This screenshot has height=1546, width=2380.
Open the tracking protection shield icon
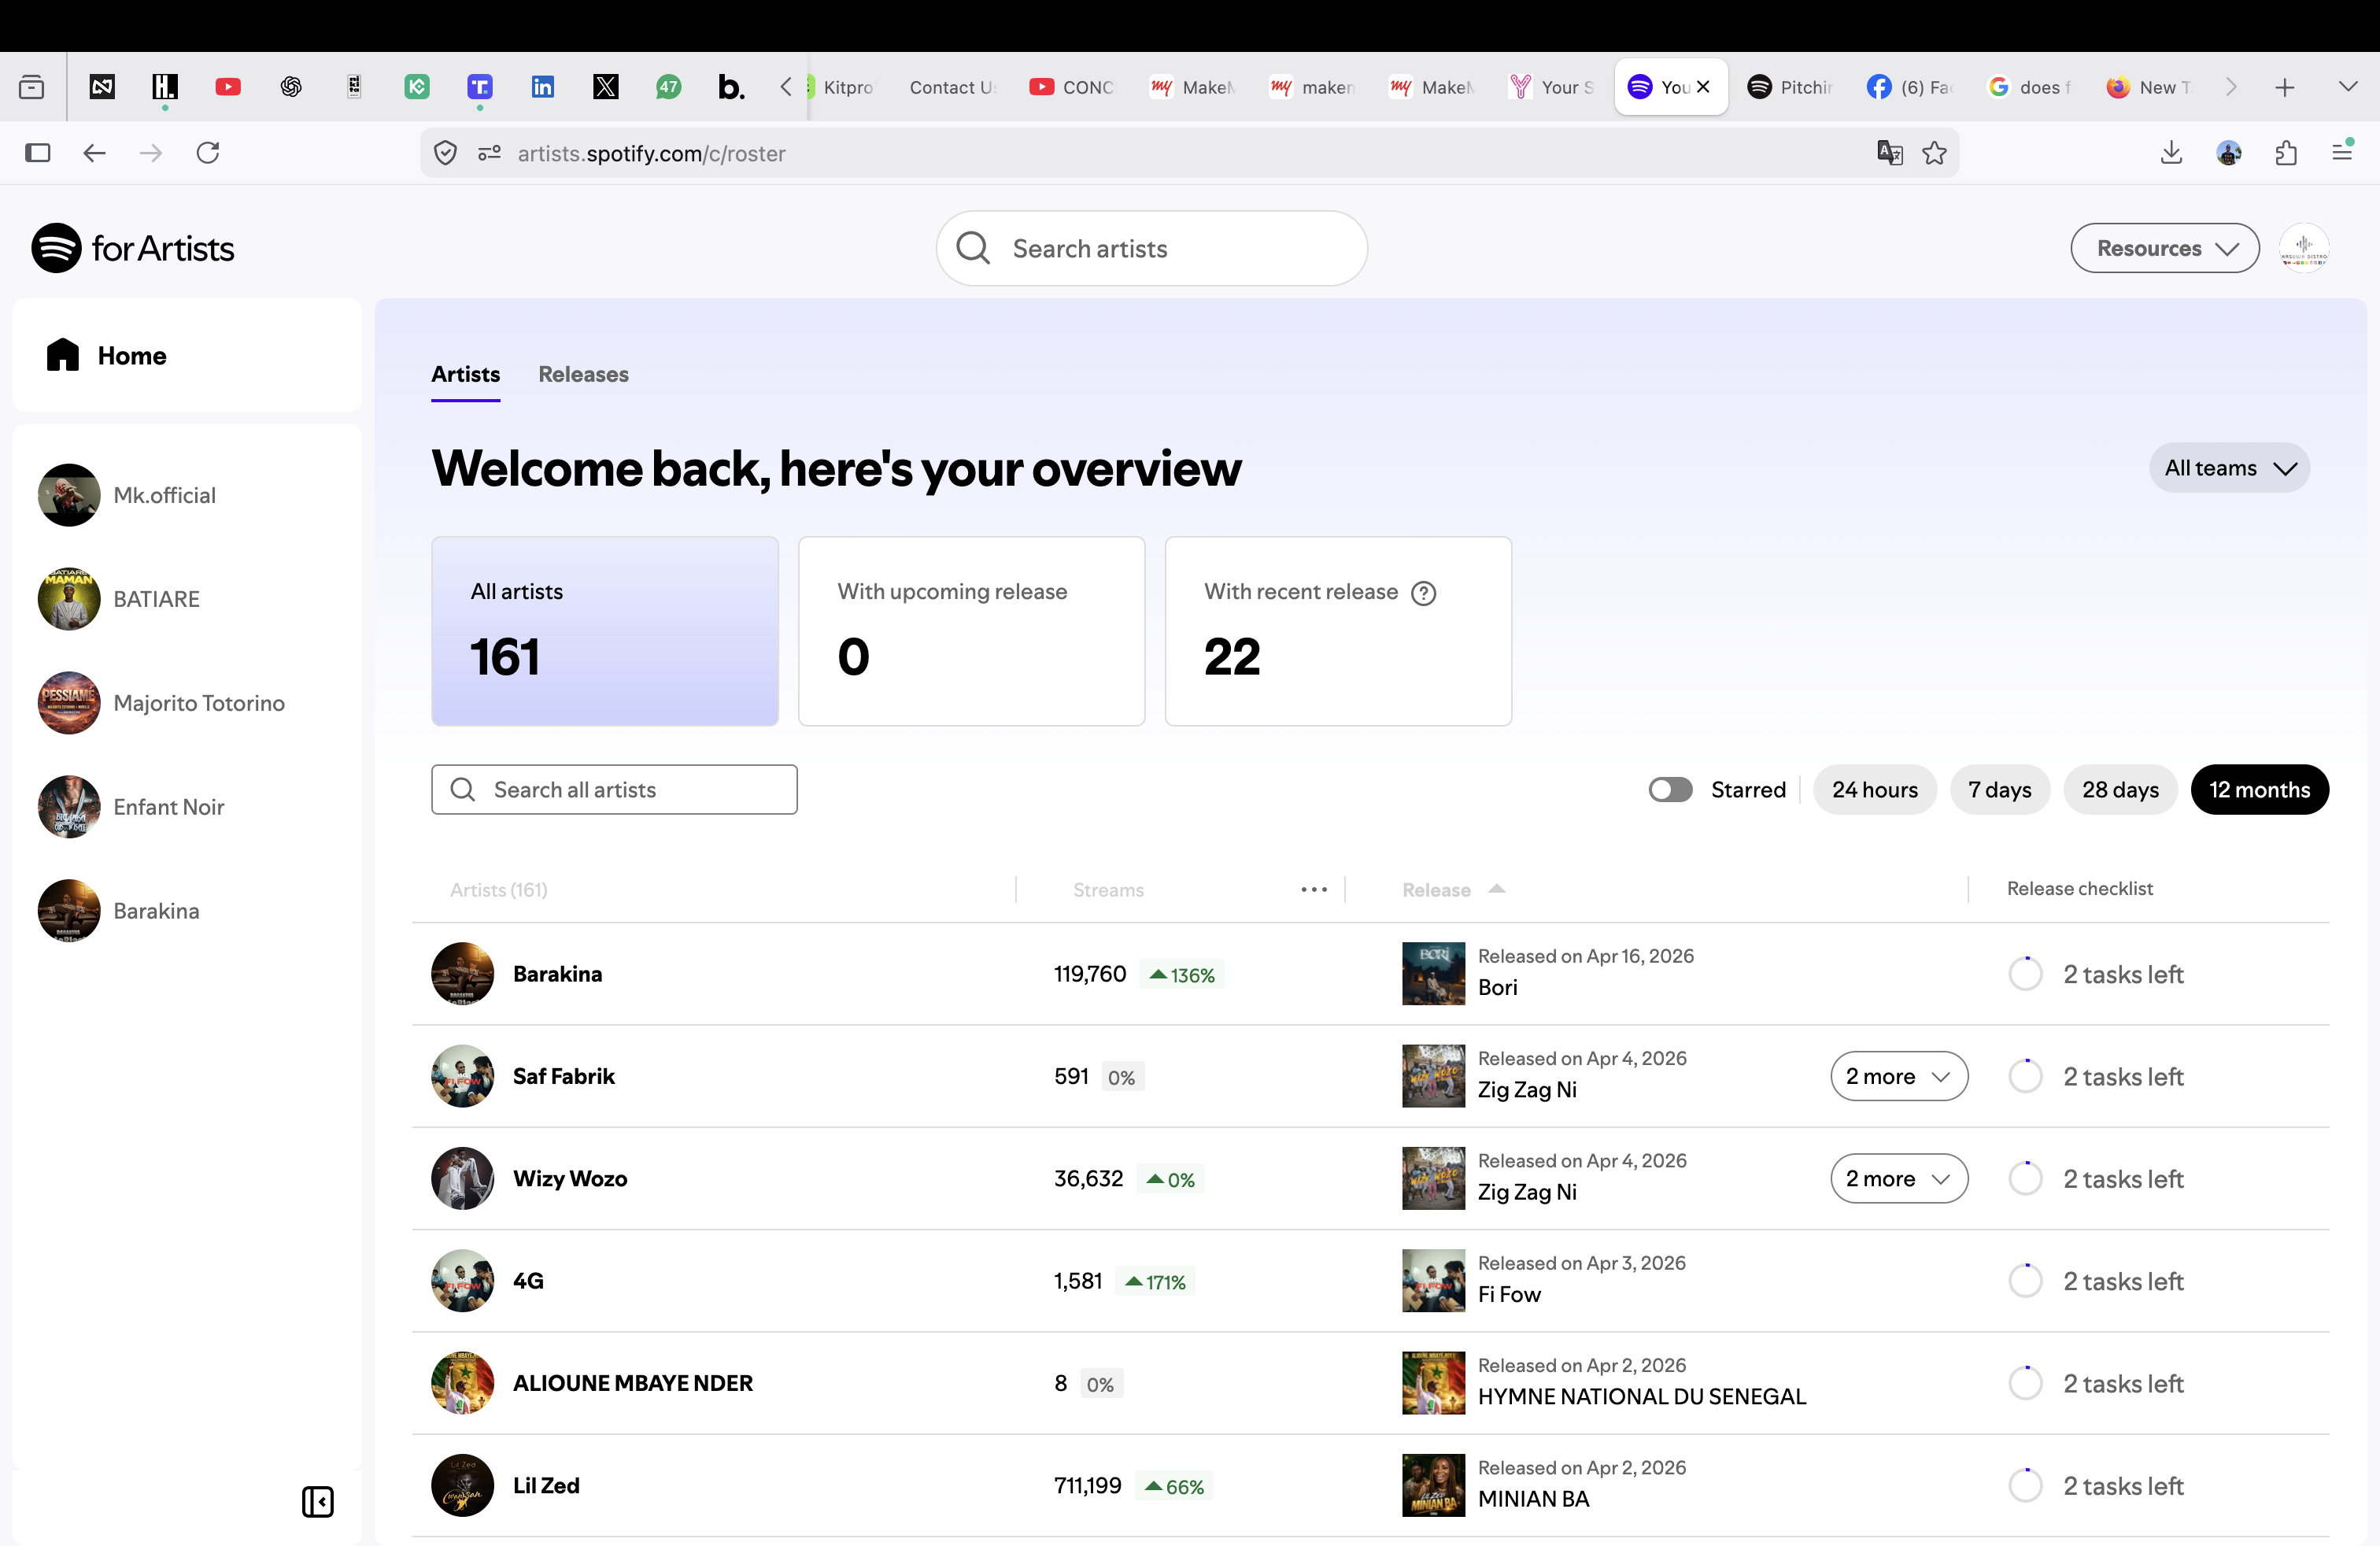445,153
